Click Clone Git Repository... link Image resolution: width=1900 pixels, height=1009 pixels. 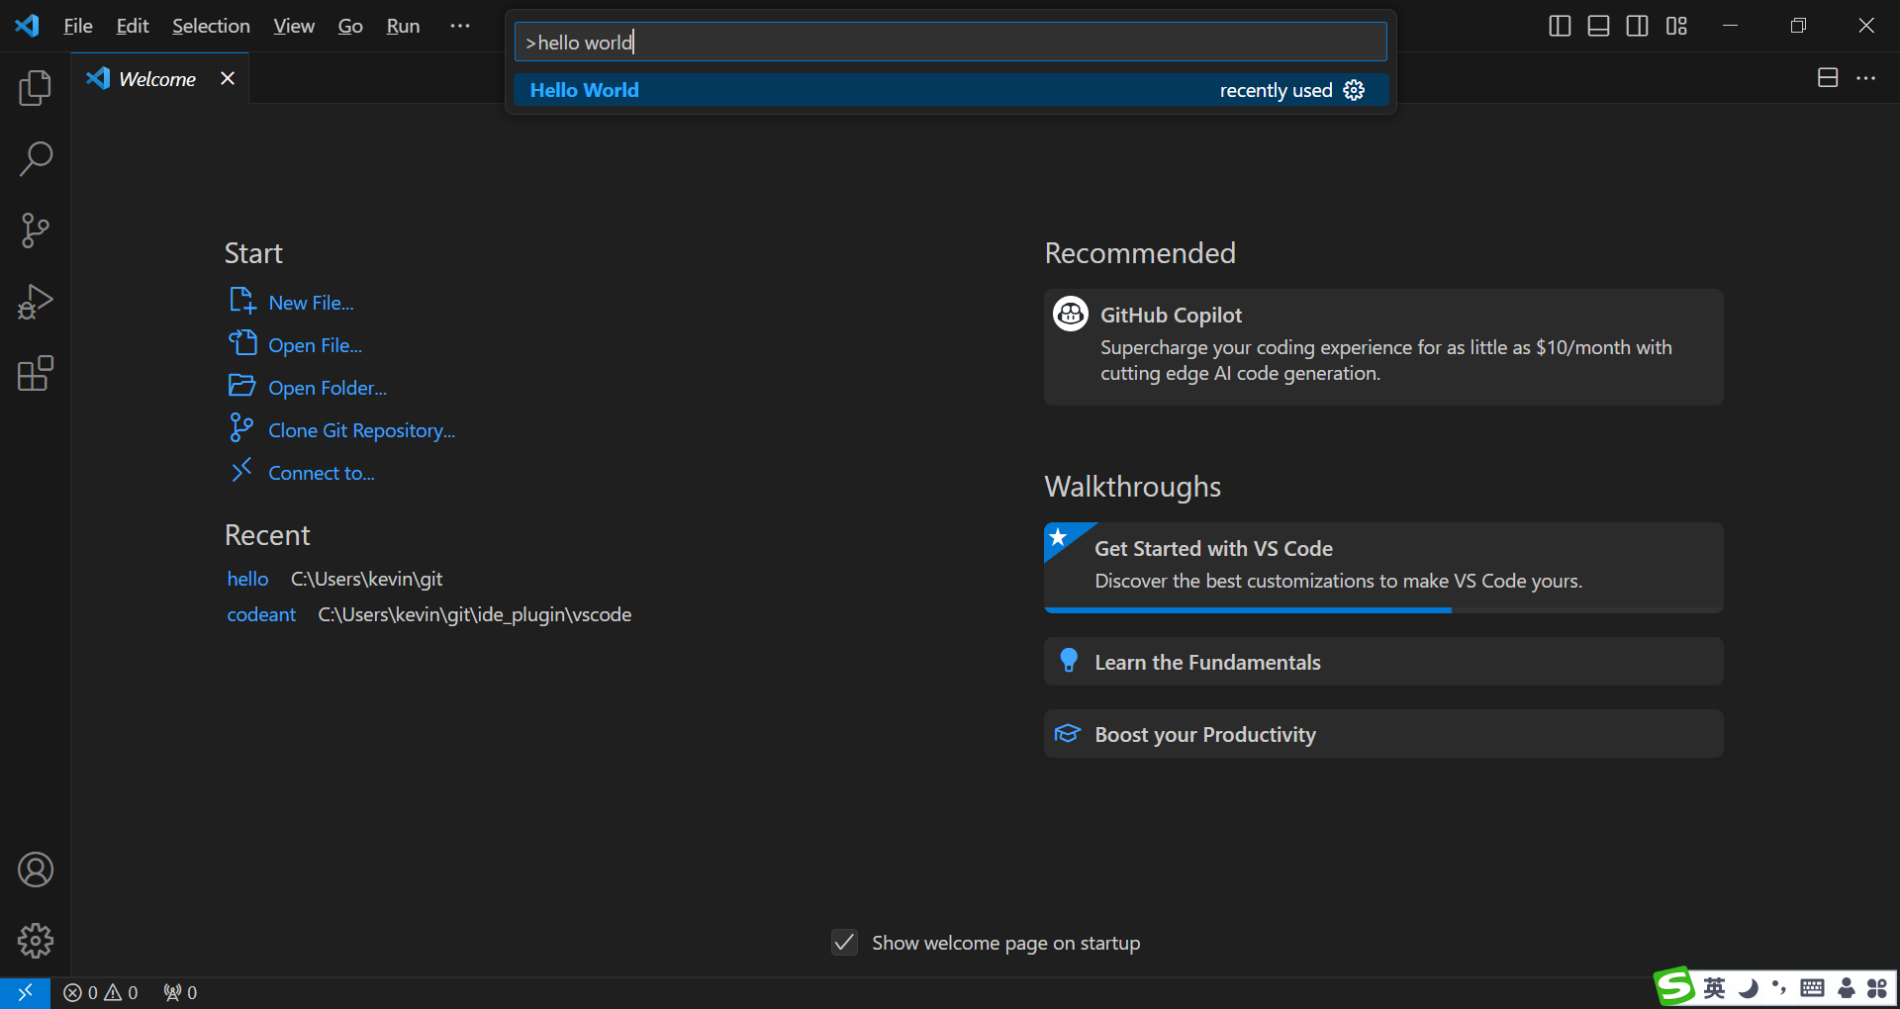pyautogui.click(x=362, y=430)
